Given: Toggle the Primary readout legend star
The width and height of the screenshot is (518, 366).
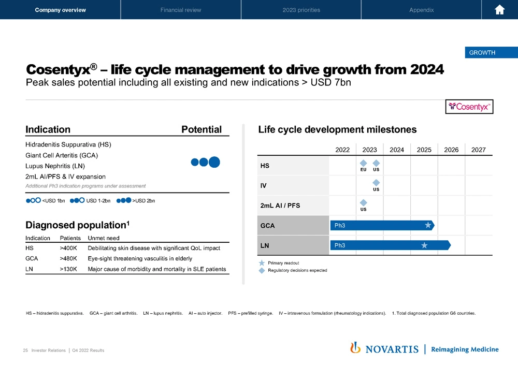Looking at the screenshot, I should pyautogui.click(x=261, y=263).
